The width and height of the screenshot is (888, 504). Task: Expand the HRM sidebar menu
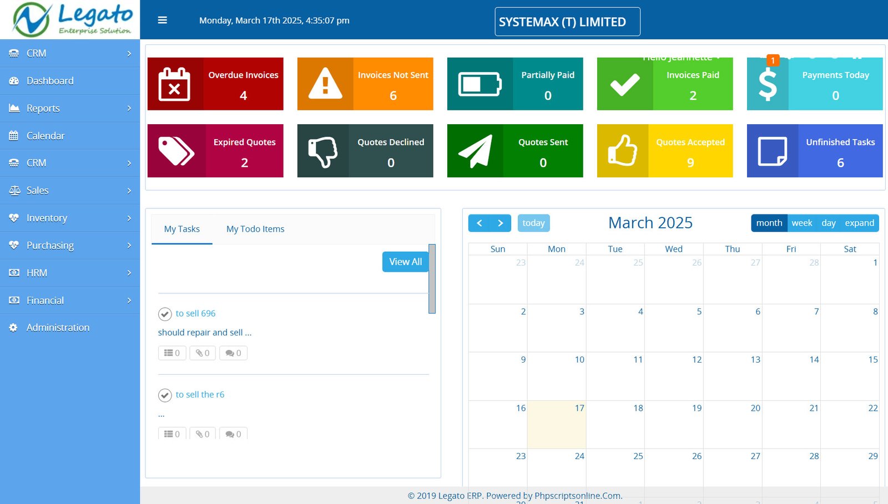(x=70, y=273)
